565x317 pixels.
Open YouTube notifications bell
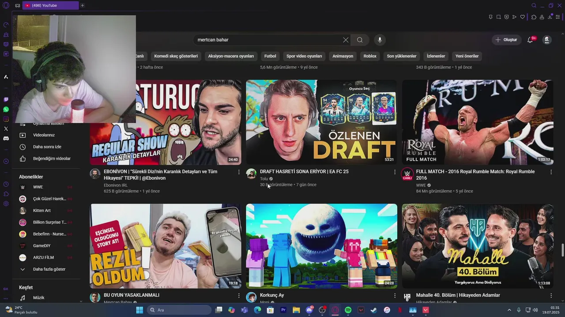530,40
